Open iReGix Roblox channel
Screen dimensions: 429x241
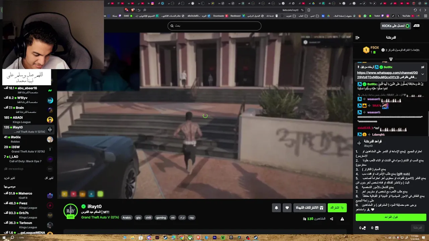(28, 139)
